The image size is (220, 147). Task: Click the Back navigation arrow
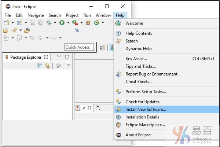pyautogui.click(x=41, y=38)
